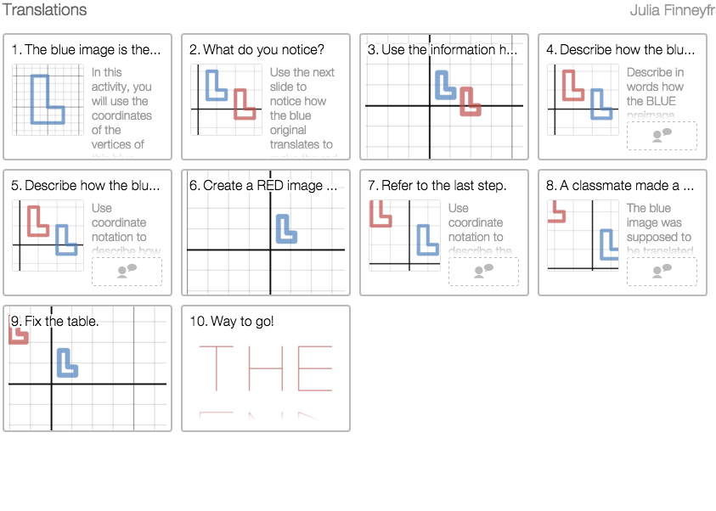
Task: Click slide 2 text 'Use the next slide'
Action: (302, 108)
